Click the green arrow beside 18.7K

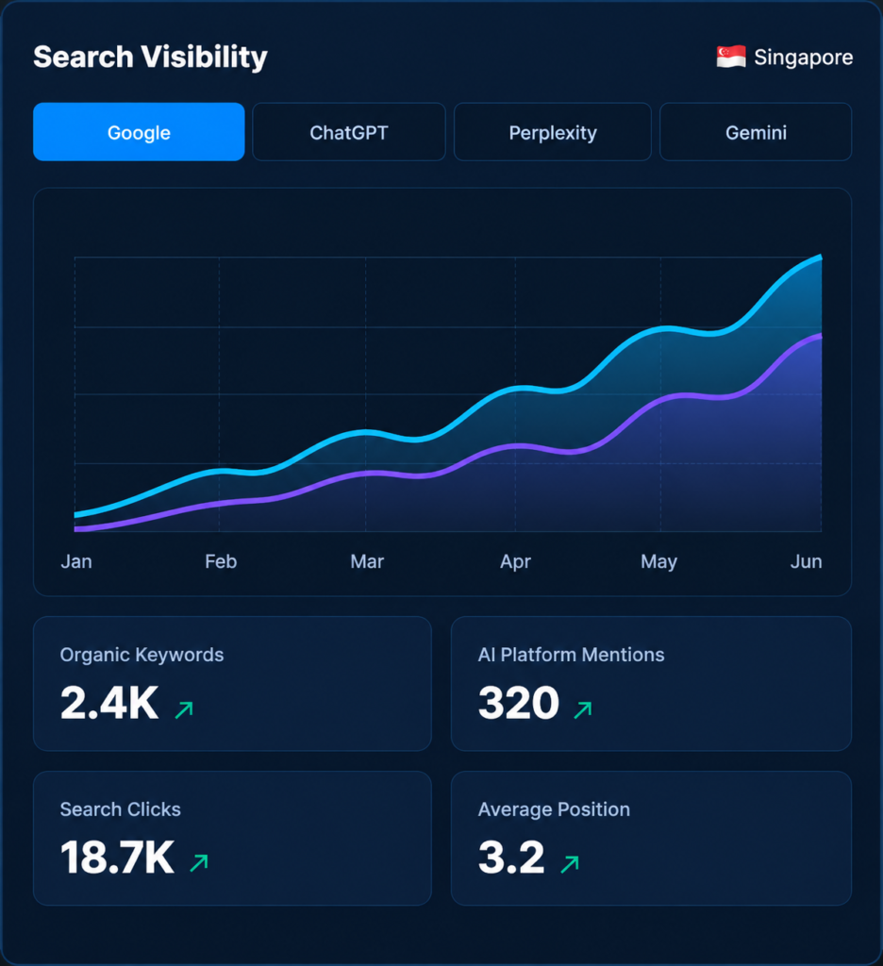pos(199,862)
